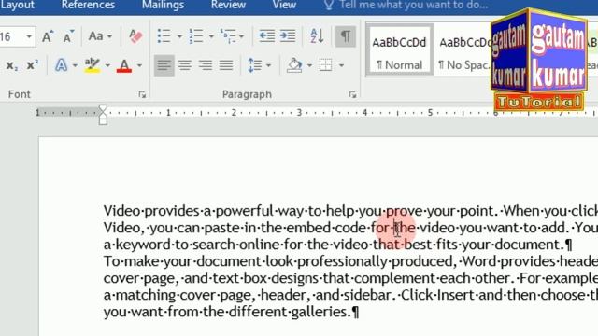Increase paragraph indent
The image size is (598, 336).
point(288,36)
